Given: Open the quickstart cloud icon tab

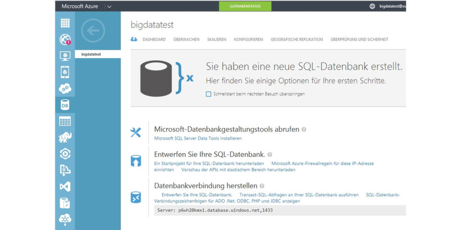Looking at the screenshot, I should pos(134,39).
